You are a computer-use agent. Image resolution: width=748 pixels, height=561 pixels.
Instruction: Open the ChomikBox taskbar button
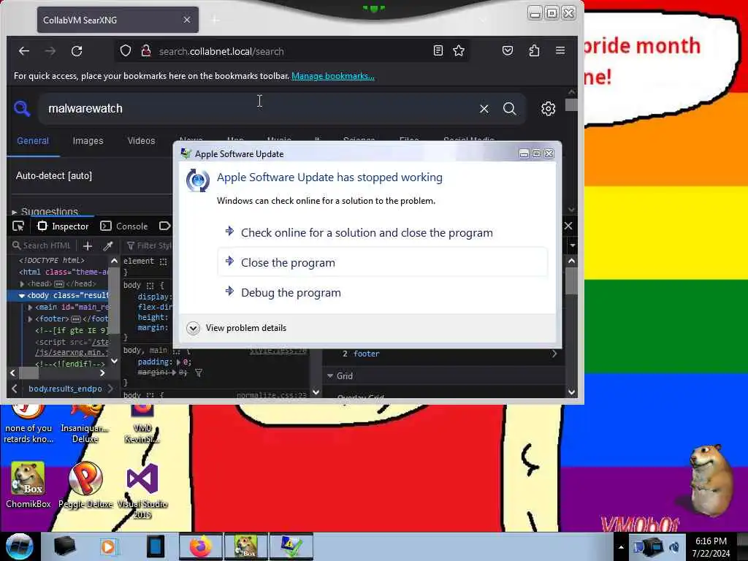[x=245, y=546]
